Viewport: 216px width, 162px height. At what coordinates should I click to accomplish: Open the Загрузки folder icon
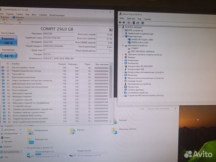tap(115, 121)
